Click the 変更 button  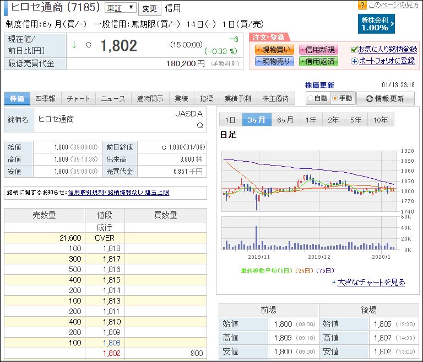[149, 8]
